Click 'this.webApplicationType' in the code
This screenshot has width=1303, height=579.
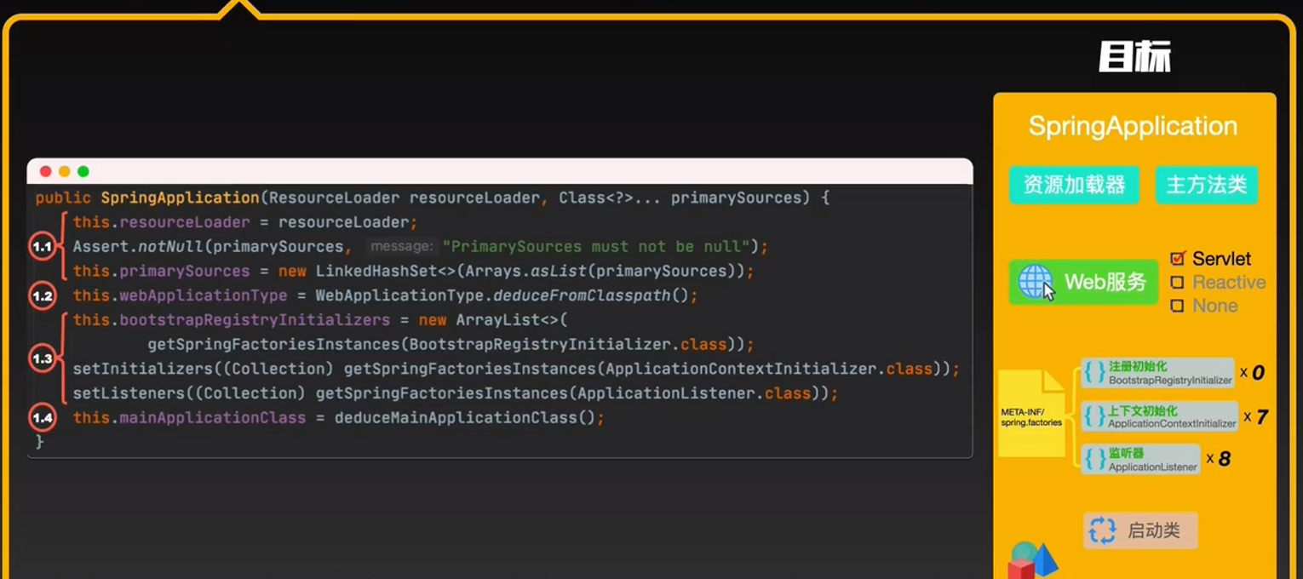tap(180, 295)
